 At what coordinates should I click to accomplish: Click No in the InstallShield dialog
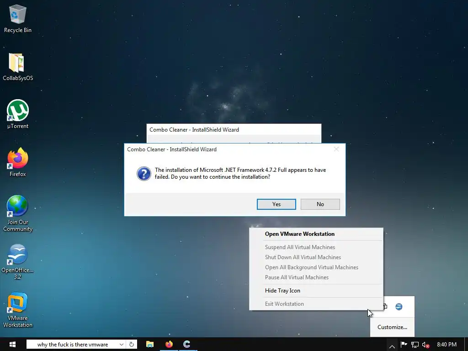point(320,204)
